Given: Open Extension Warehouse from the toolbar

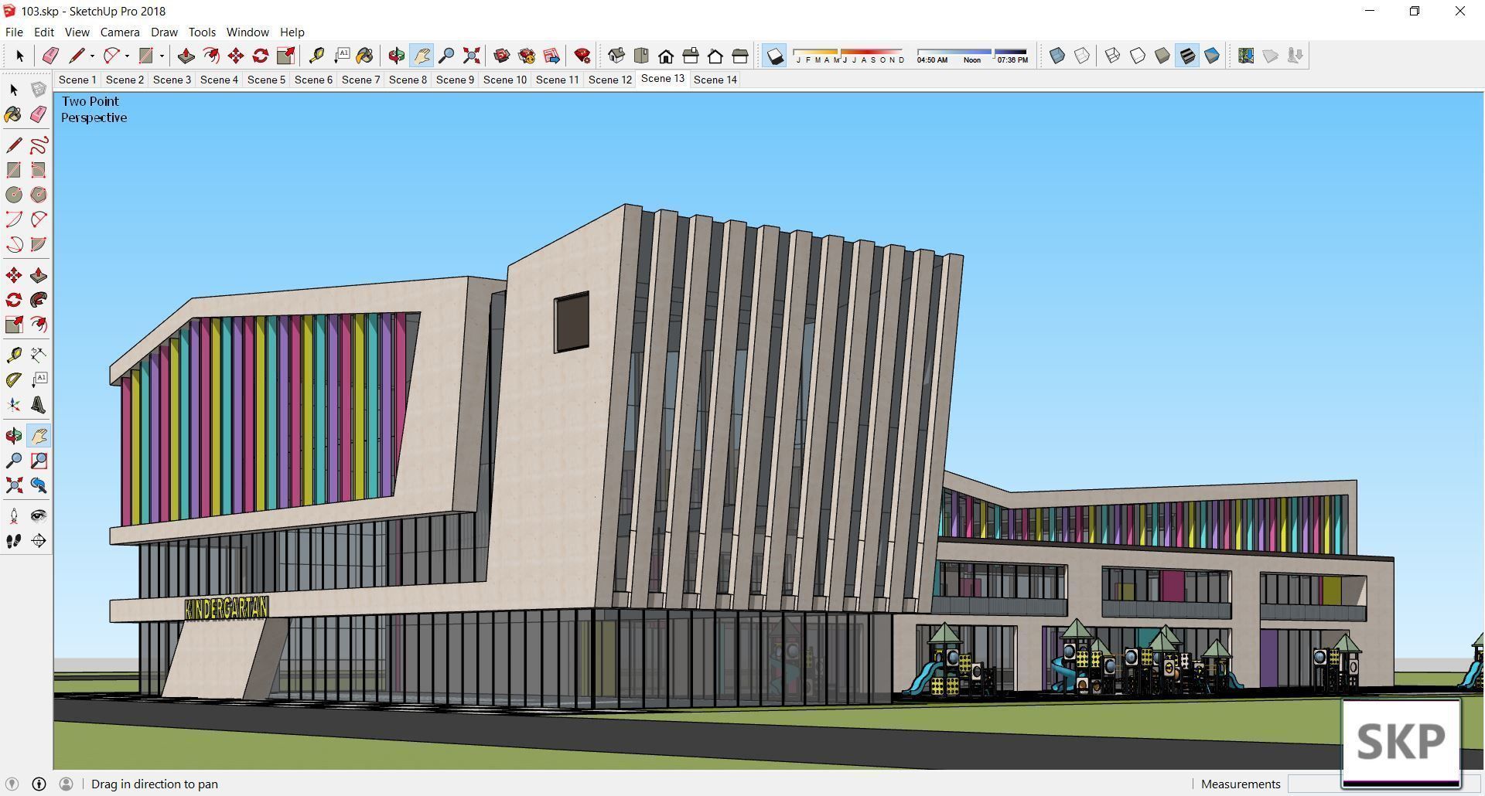Looking at the screenshot, I should point(527,56).
